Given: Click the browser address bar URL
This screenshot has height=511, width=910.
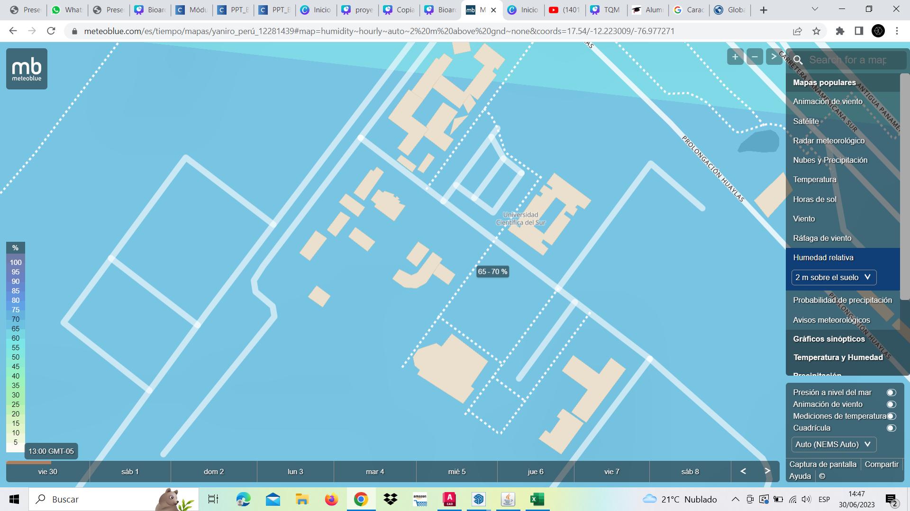Looking at the screenshot, I should pos(379,31).
